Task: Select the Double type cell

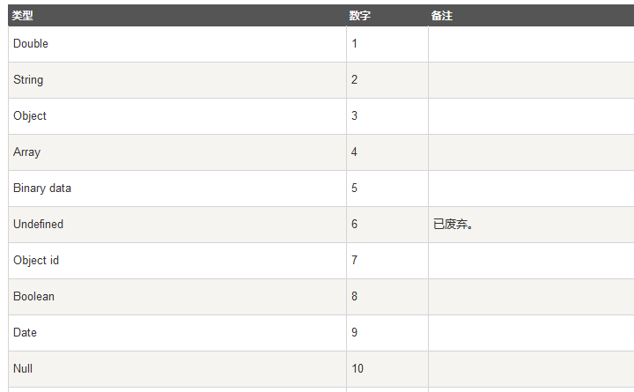Action: point(177,44)
